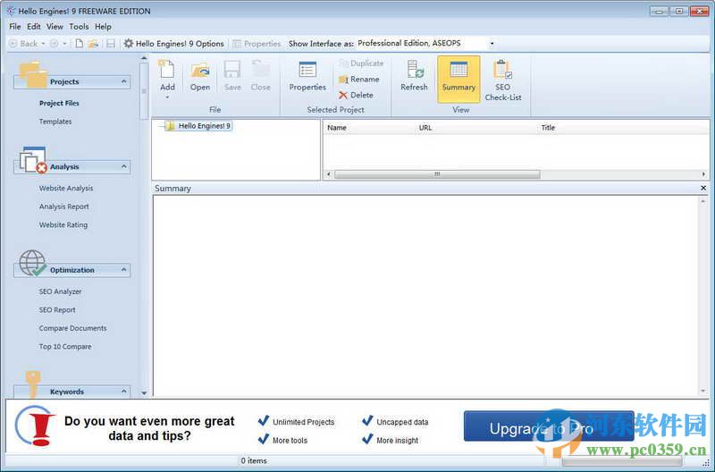Click Duplicate in Selected Project group
The image size is (715, 472).
(362, 63)
